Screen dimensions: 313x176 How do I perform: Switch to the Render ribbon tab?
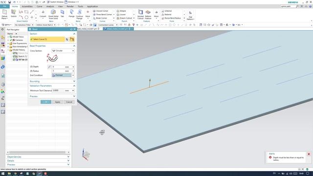tap(70, 6)
